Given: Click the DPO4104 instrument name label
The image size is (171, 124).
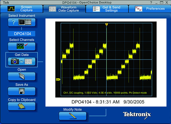Looking at the screenshot, I should coord(21,34).
